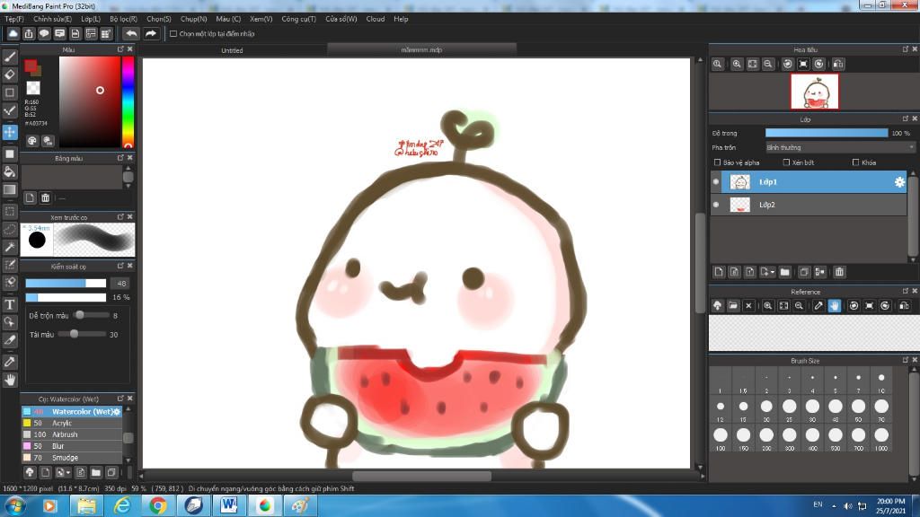
Task: Zoom in on the Navigator panel
Action: tap(737, 64)
